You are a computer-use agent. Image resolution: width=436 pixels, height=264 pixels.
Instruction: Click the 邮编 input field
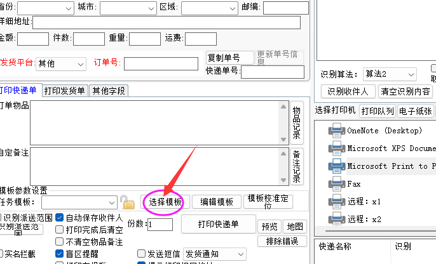pyautogui.click(x=286, y=8)
